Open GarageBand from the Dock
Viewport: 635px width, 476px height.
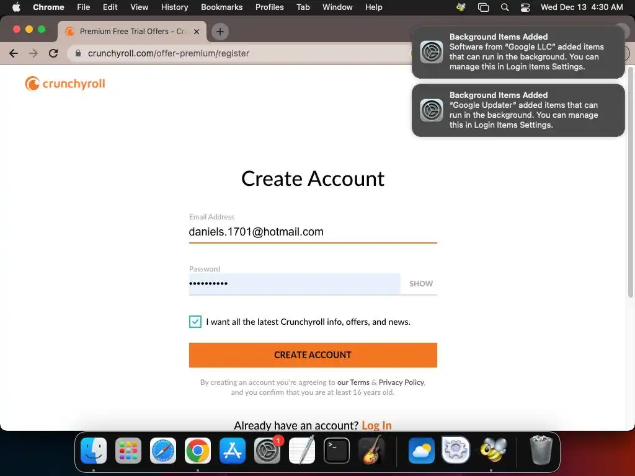point(371,451)
